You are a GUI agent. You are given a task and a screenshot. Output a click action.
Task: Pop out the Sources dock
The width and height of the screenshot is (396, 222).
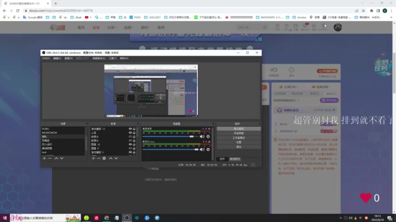(x=138, y=124)
